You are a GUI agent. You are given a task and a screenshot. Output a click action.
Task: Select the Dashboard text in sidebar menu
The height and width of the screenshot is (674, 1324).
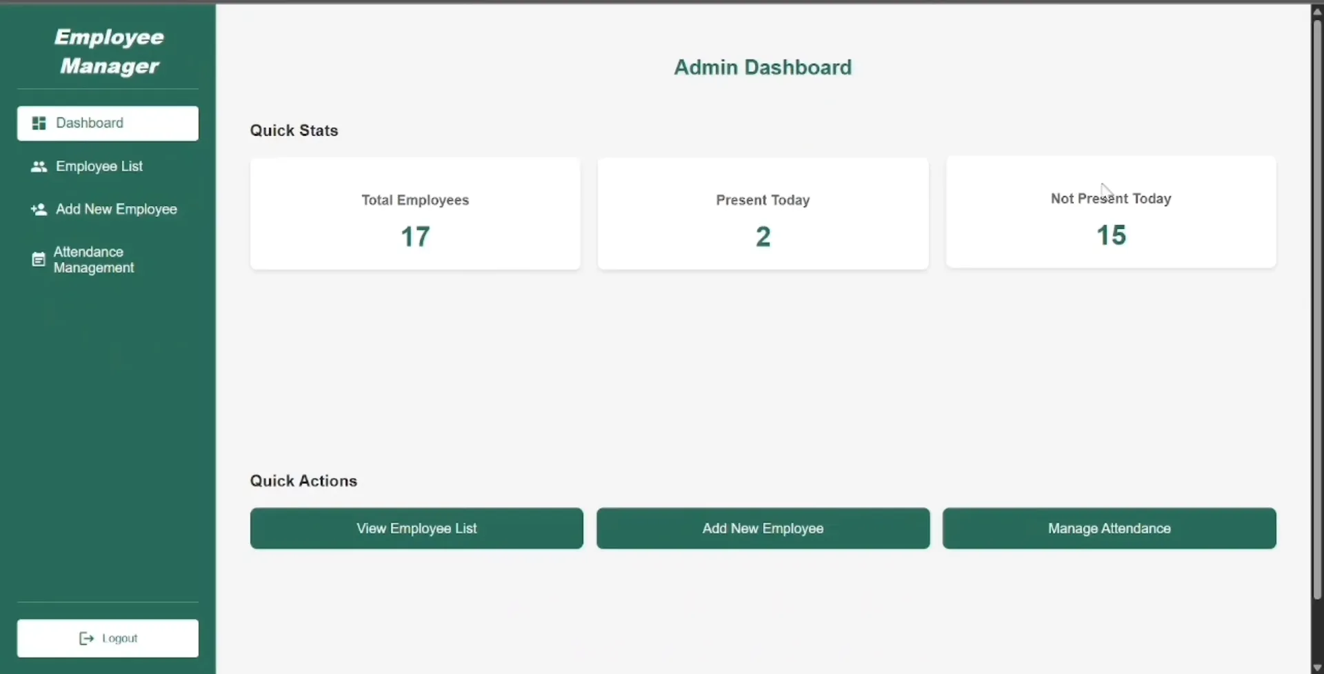pos(90,123)
